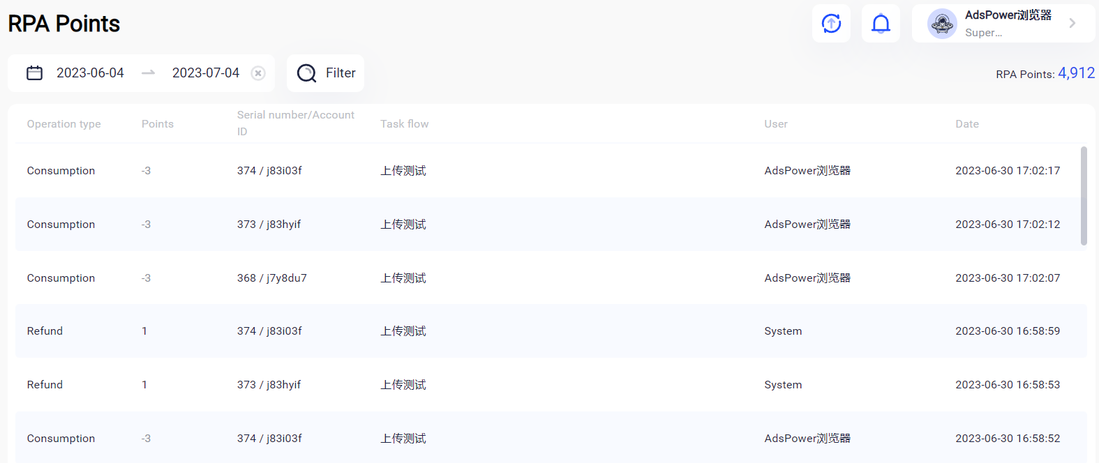Edit the end date 2023-07-04
Viewport: 1099px width, 463px height.
(205, 73)
